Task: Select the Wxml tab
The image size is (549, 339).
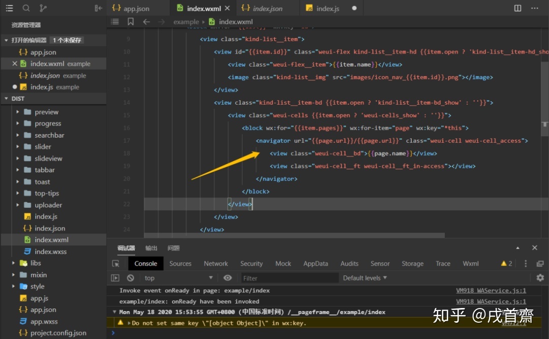Action: tap(470, 264)
